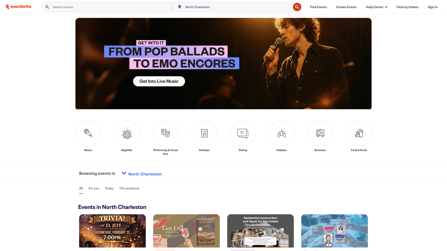
Task: Select the Business category icon
Action: pos(320,133)
